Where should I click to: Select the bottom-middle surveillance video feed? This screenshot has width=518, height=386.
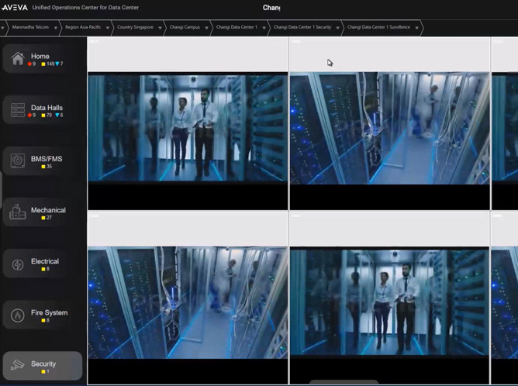388,302
